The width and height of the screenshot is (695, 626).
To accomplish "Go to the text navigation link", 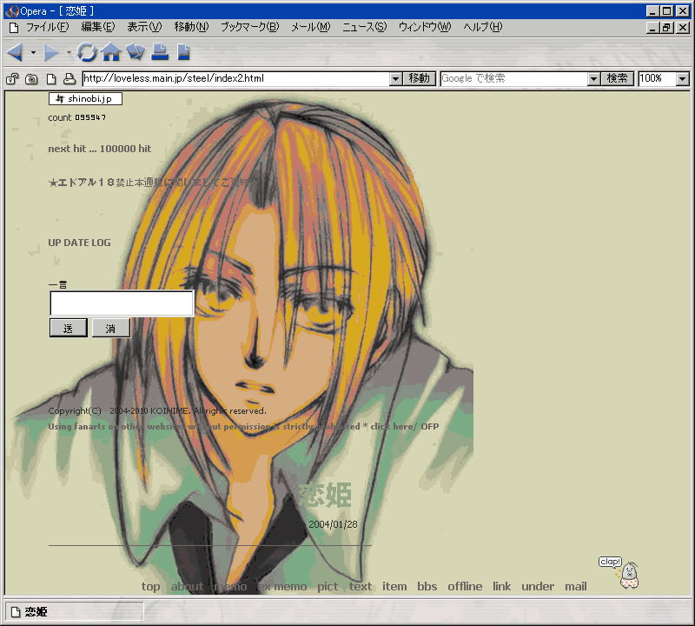I will [361, 587].
